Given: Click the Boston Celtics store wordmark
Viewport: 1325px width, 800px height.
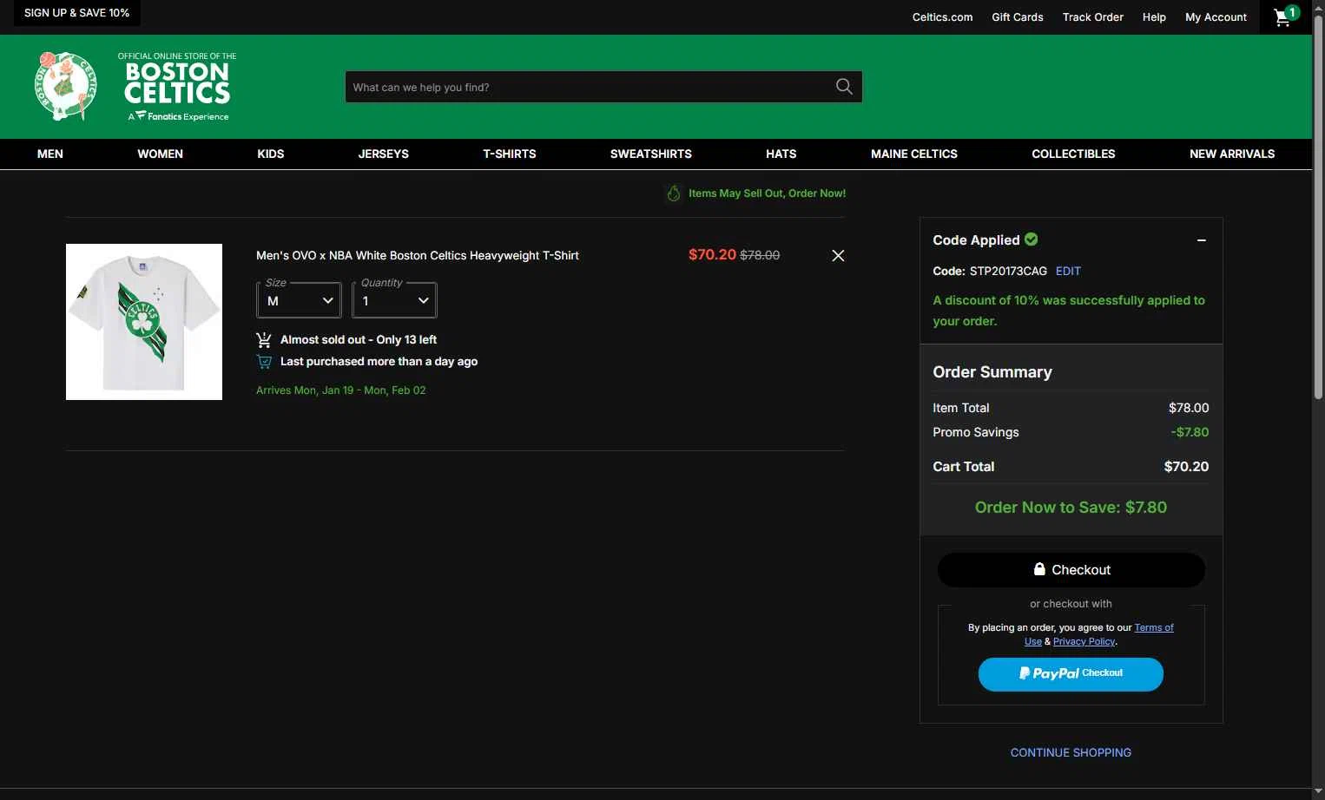Looking at the screenshot, I should [177, 87].
